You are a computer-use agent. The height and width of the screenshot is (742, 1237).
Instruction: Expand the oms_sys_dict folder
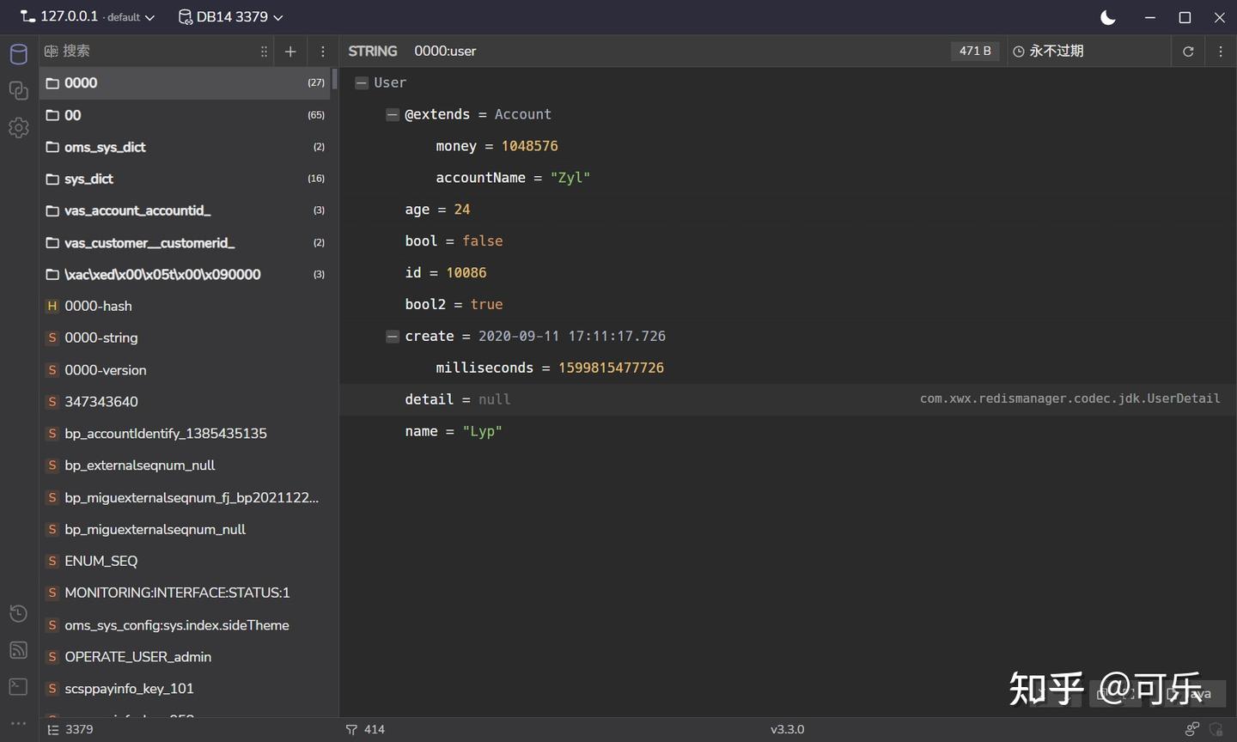click(x=186, y=147)
